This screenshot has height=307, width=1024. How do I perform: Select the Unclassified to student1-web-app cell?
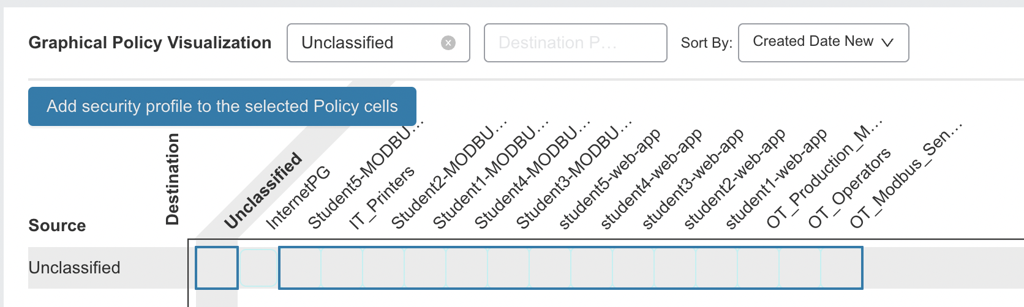point(717,268)
